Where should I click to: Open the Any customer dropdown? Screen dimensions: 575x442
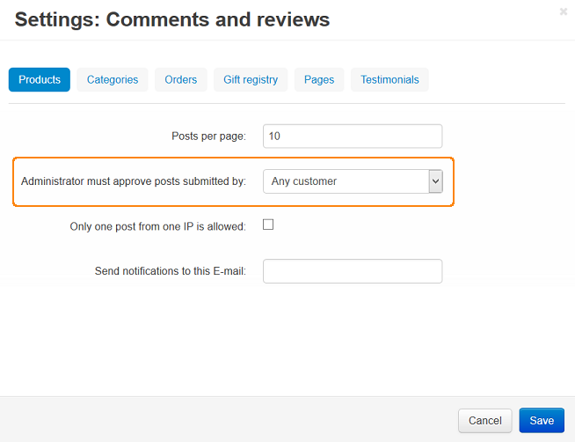coord(353,181)
